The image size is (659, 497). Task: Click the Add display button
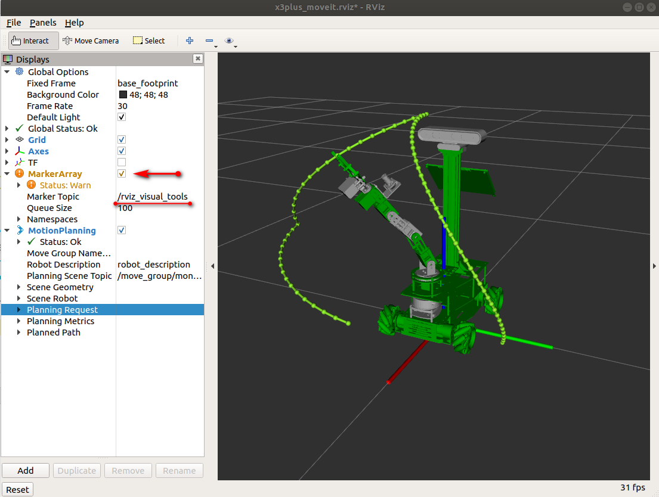[26, 471]
